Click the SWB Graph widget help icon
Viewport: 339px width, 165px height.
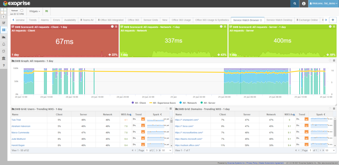tap(330, 61)
